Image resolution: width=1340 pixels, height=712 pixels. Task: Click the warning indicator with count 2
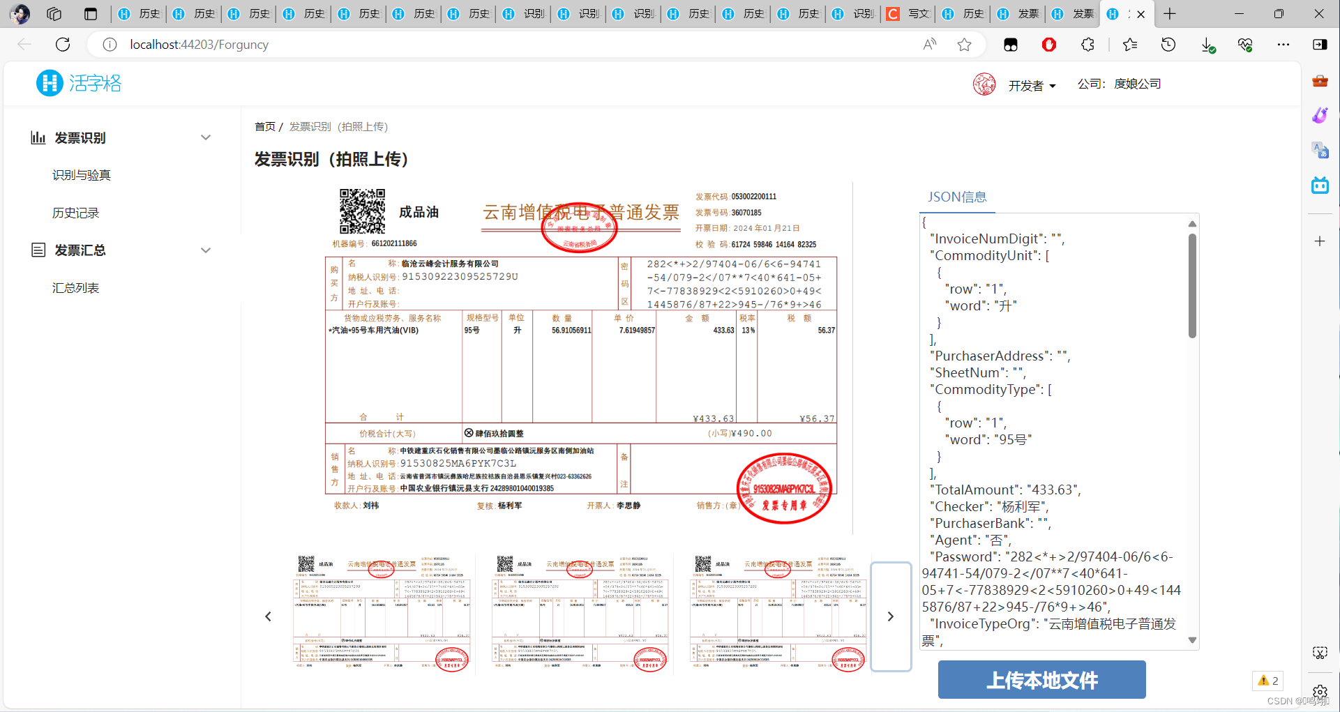pos(1268,681)
